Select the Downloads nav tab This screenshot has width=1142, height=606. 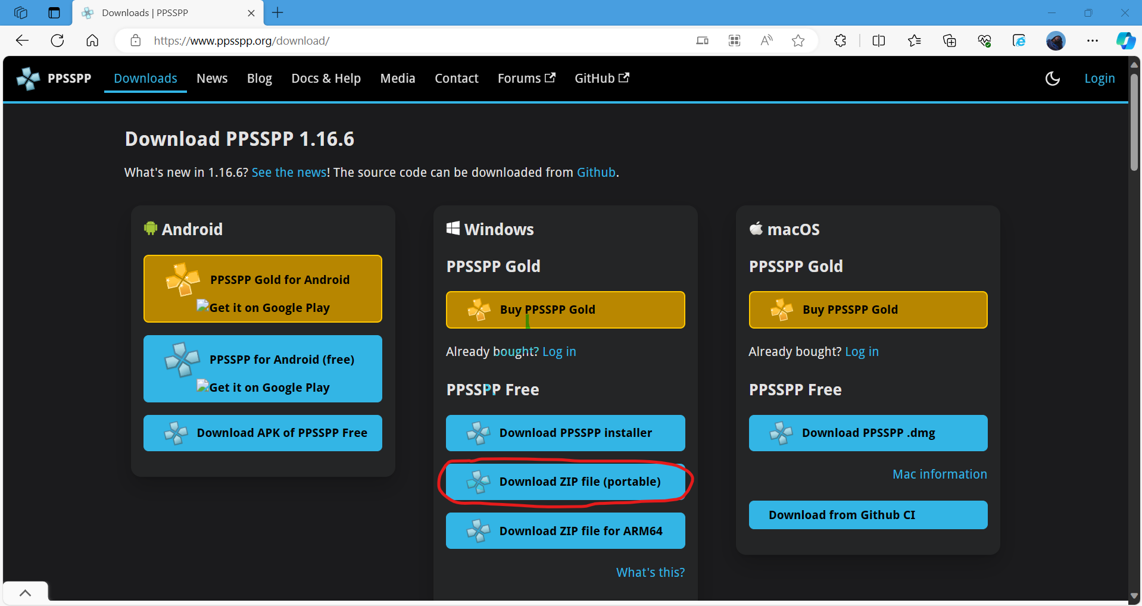(145, 79)
